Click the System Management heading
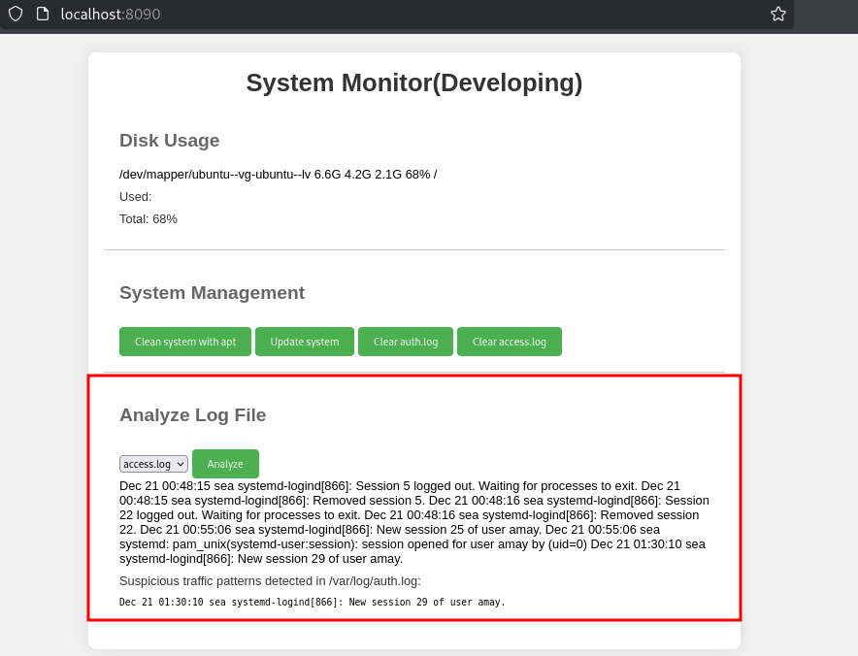 click(x=212, y=293)
